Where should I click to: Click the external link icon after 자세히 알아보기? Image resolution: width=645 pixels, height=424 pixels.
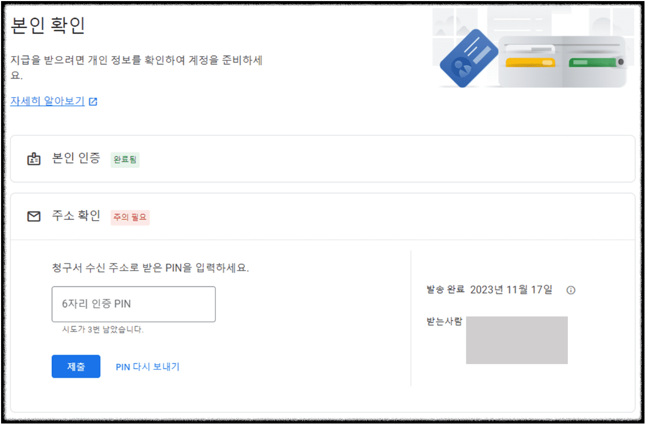93,101
